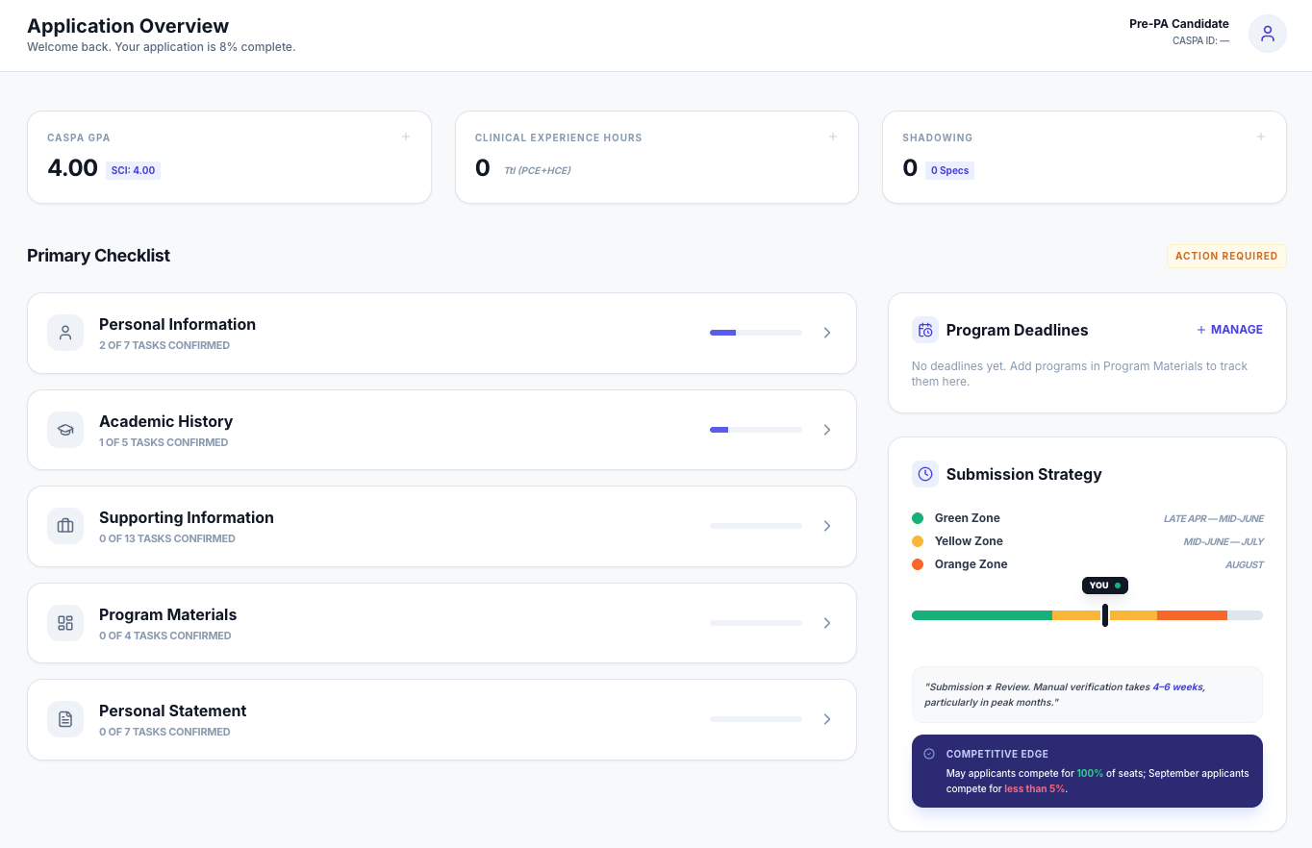Image resolution: width=1312 pixels, height=848 pixels.
Task: Click the Pre-PA Candidate name
Action: click(1178, 24)
